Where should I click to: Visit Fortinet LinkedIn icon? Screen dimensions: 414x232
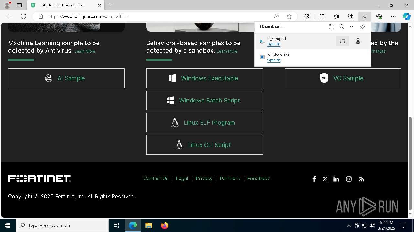pos(336,179)
